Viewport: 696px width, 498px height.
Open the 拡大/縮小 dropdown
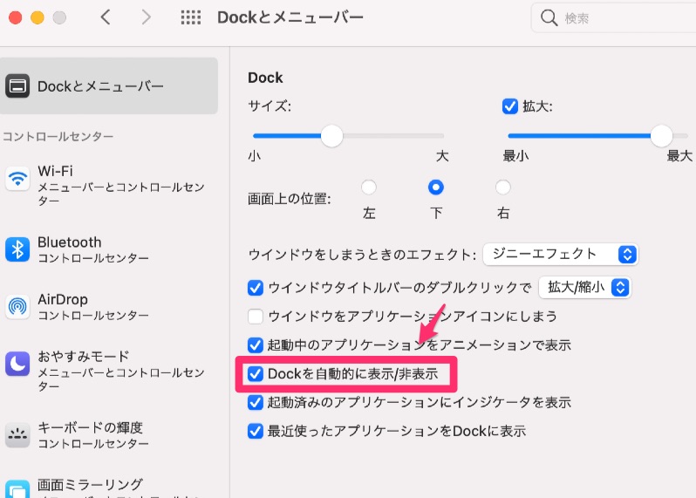[585, 288]
